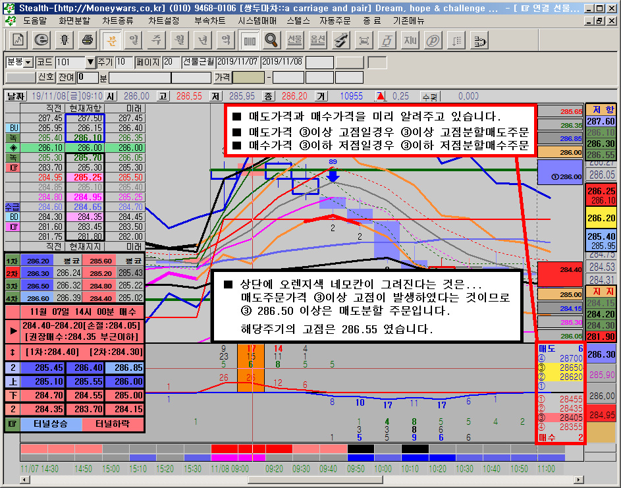This screenshot has width=621, height=488.
Task: Open the 시스템매매 system trading menu
Action: pyautogui.click(x=257, y=21)
